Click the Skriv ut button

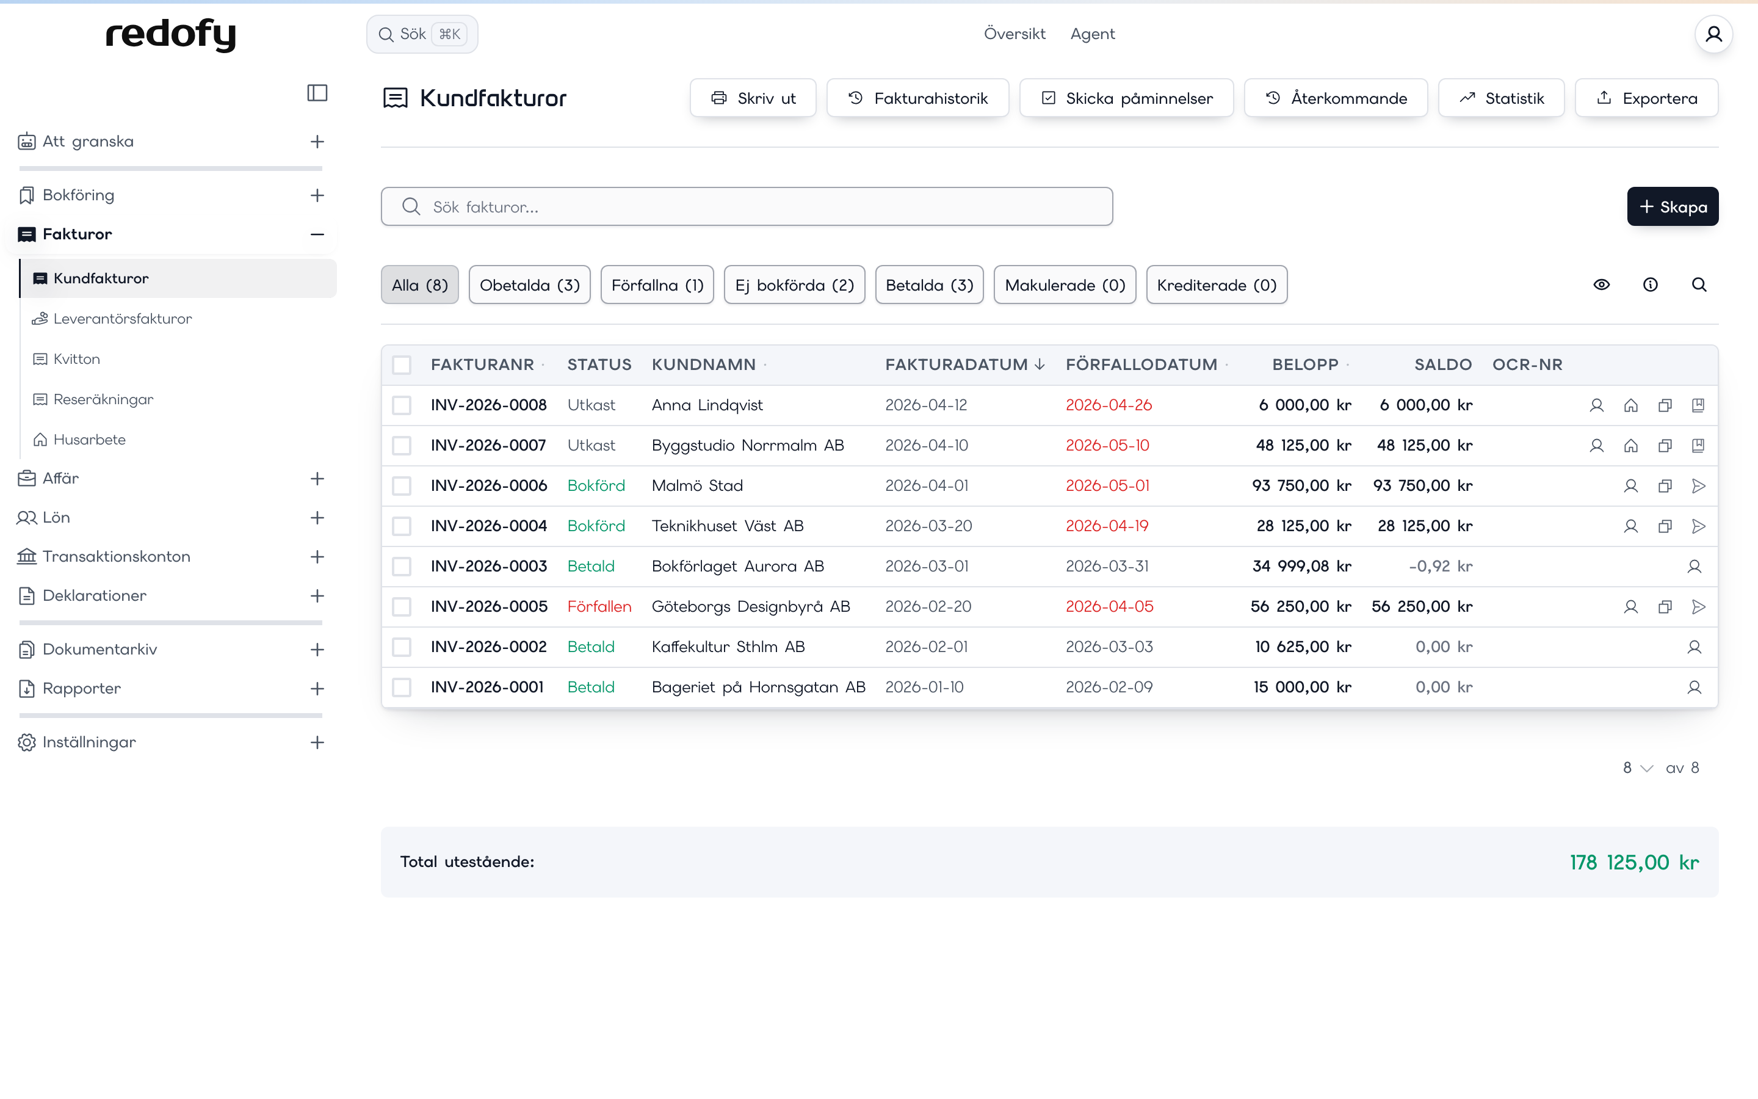tap(753, 98)
